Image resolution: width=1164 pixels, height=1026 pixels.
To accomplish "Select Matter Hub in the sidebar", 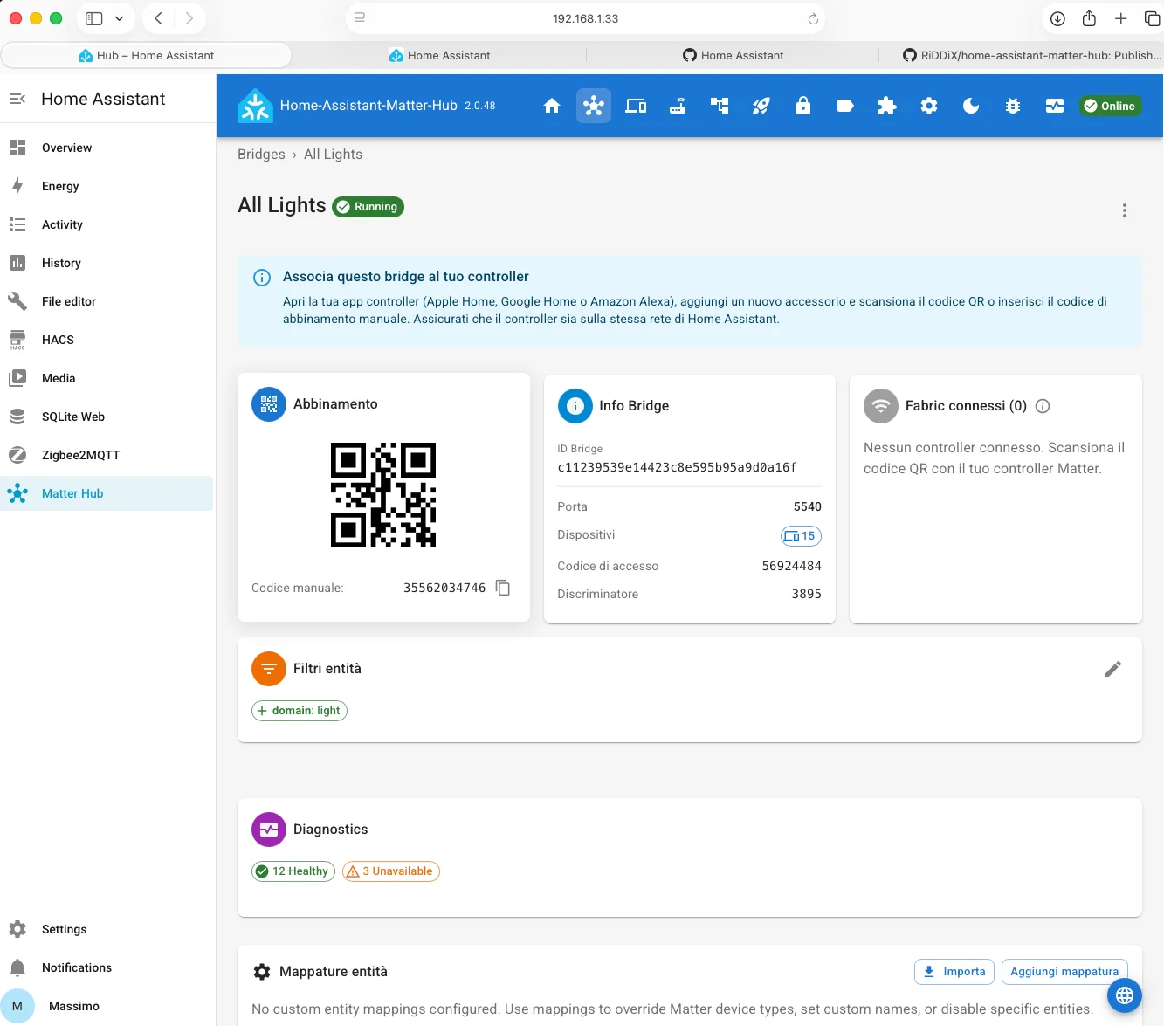I will coord(107,493).
